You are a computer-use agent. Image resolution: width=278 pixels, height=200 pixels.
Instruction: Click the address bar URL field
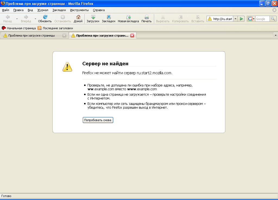(223, 19)
